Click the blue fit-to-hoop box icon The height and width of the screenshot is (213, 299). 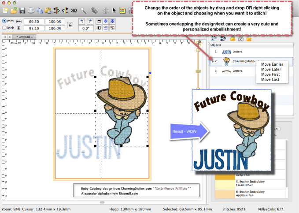(112, 21)
